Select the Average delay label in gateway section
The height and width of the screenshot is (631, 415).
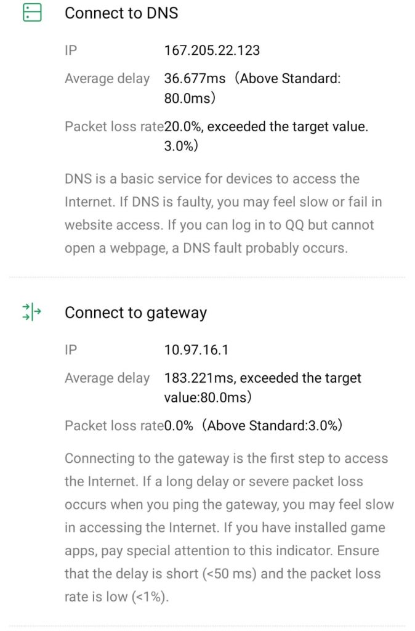click(x=107, y=378)
